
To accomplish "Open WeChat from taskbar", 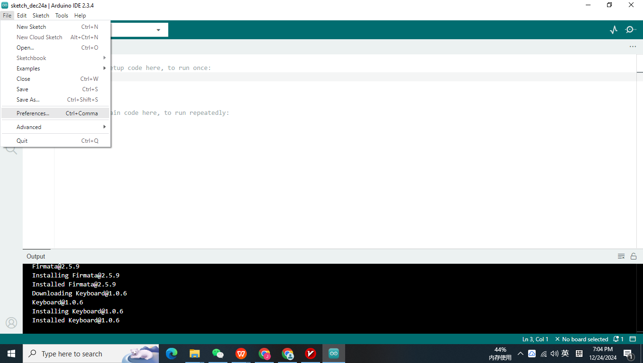I will click(x=218, y=354).
